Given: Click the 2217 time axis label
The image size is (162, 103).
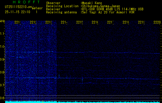Looking at the screenshot, I should pyautogui.click(x=110, y=22).
